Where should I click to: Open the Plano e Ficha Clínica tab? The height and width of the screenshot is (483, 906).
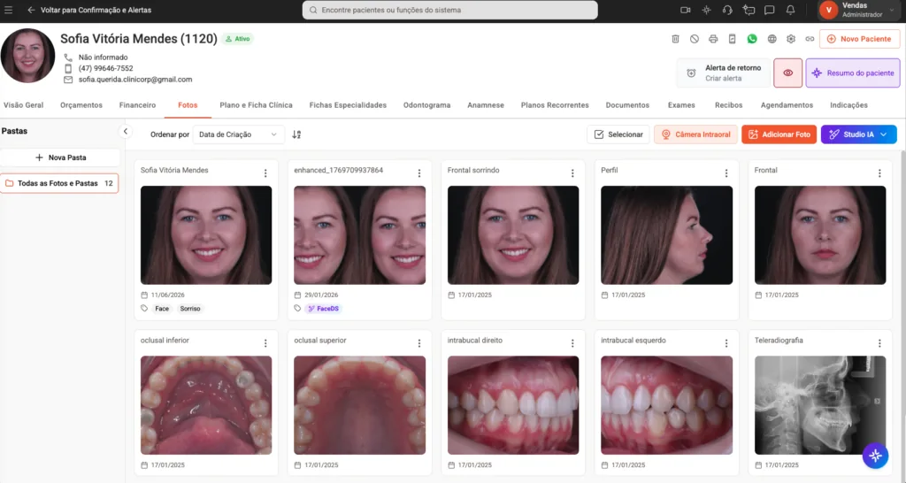(x=256, y=105)
